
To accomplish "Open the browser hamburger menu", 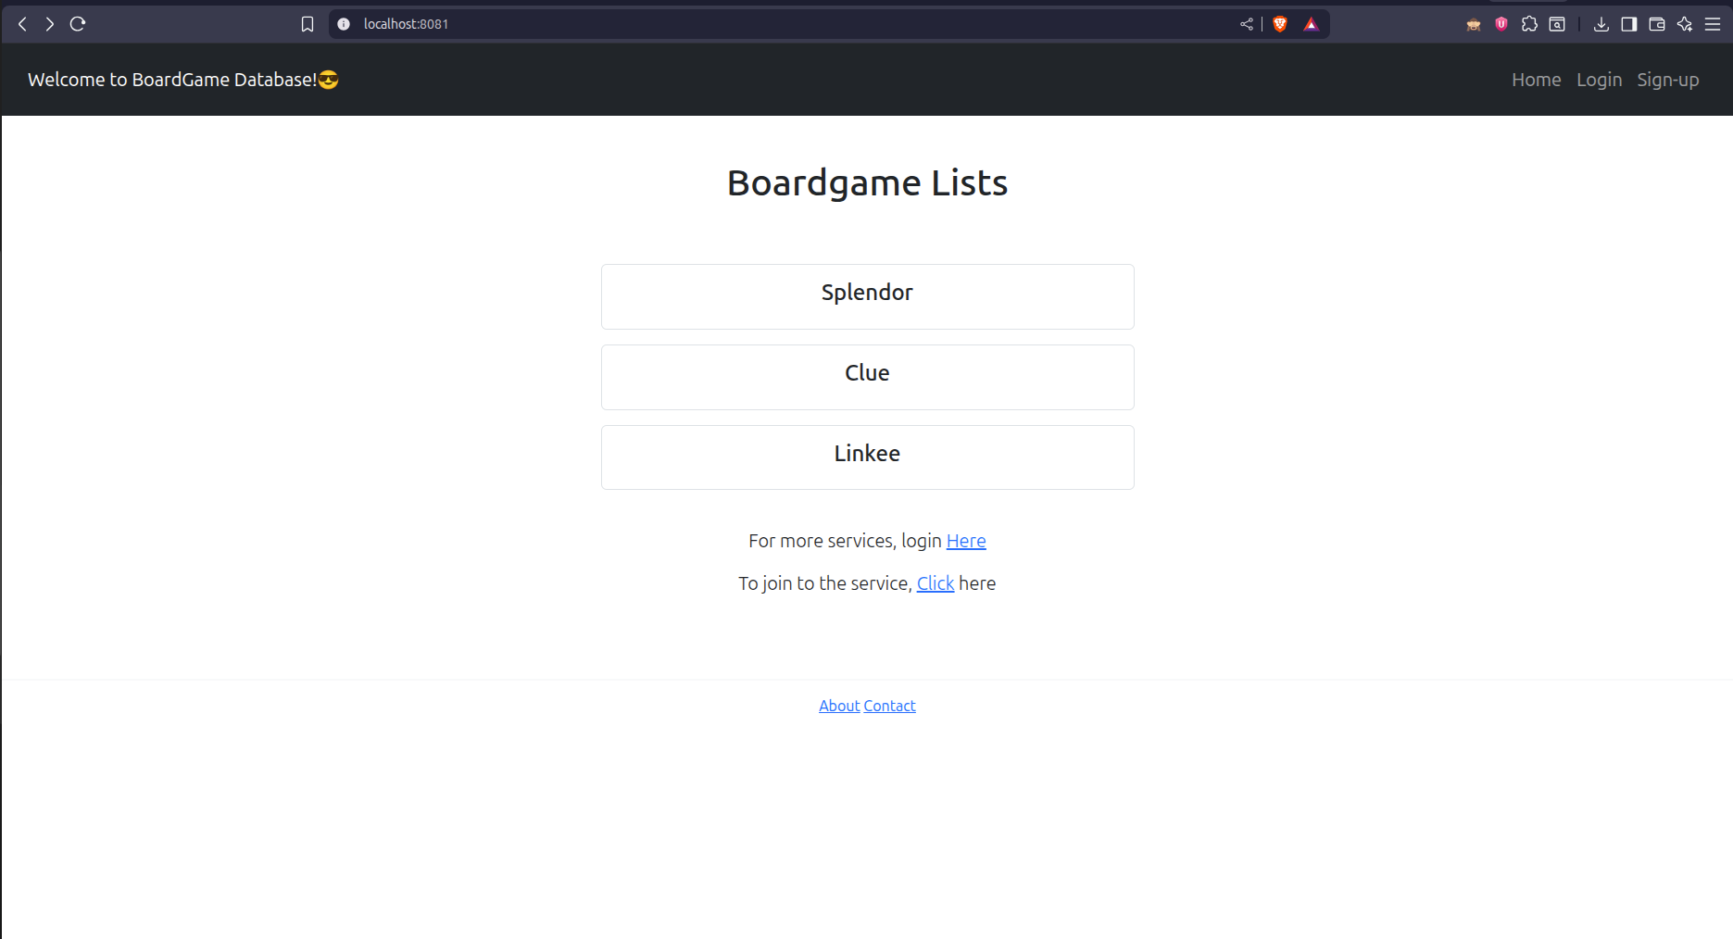I will [1713, 24].
